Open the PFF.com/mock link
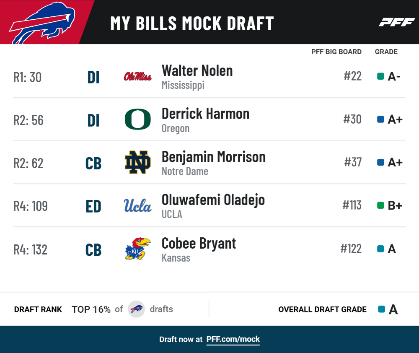The height and width of the screenshot is (353, 419). pos(233,339)
